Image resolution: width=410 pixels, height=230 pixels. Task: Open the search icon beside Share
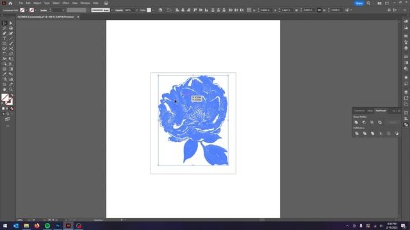[368, 3]
